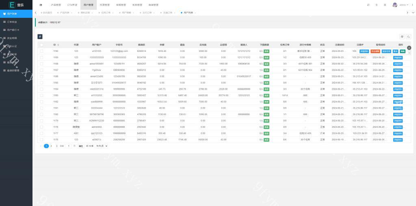
Task: Click the IP cell 123.99.81.152
Action: tap(360, 70)
